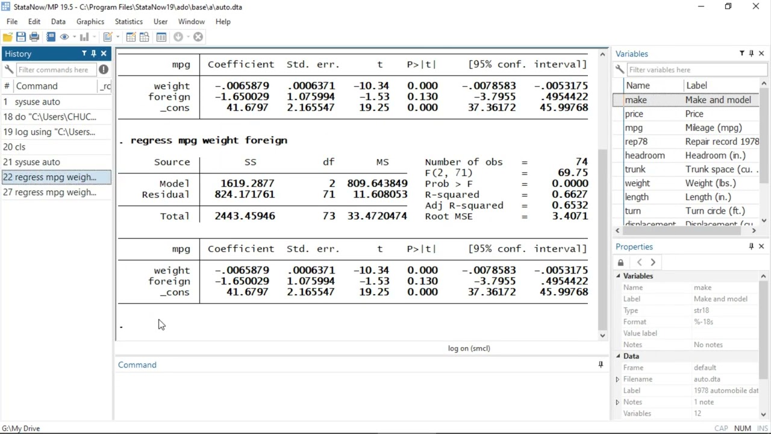Viewport: 771px width, 434px height.
Task: Pin the Properties panel
Action: pos(752,247)
